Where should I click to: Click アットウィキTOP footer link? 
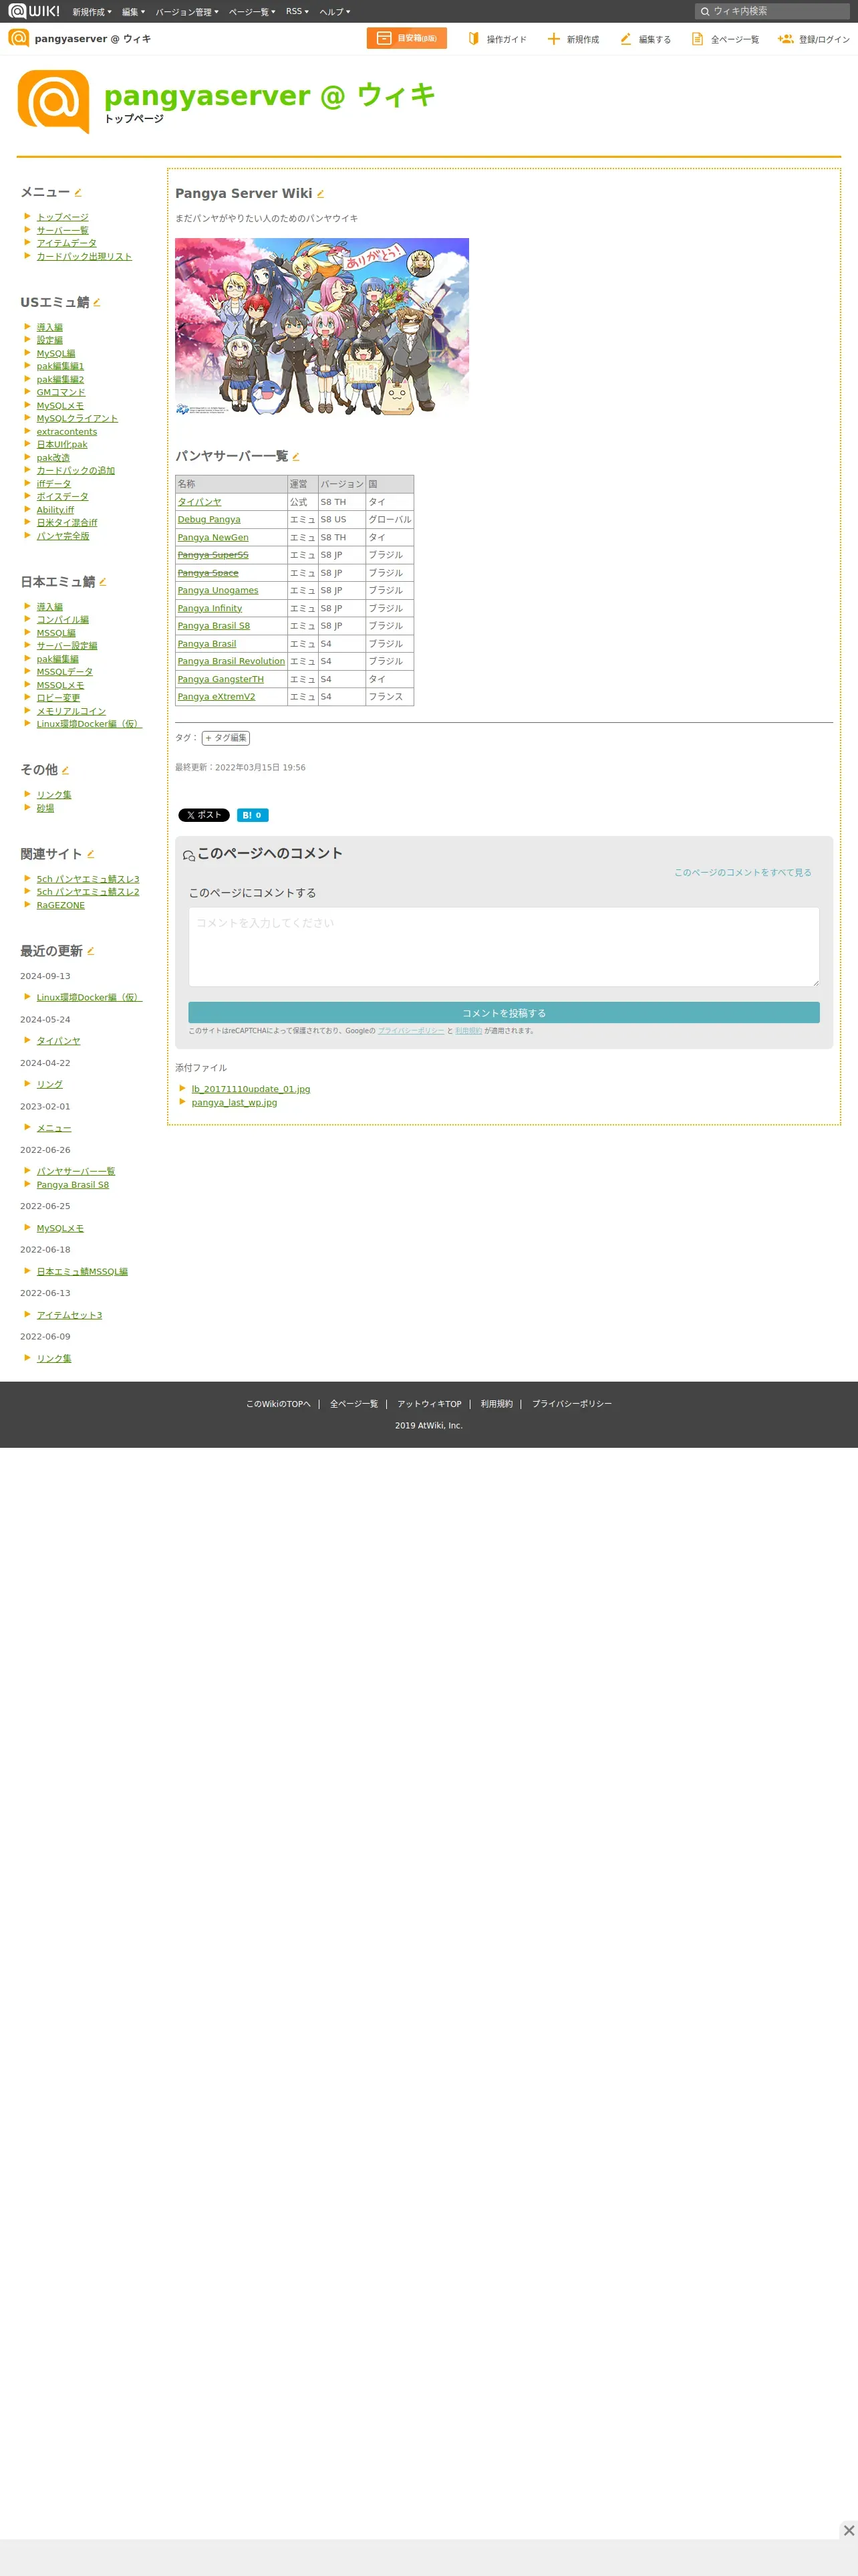(430, 1404)
